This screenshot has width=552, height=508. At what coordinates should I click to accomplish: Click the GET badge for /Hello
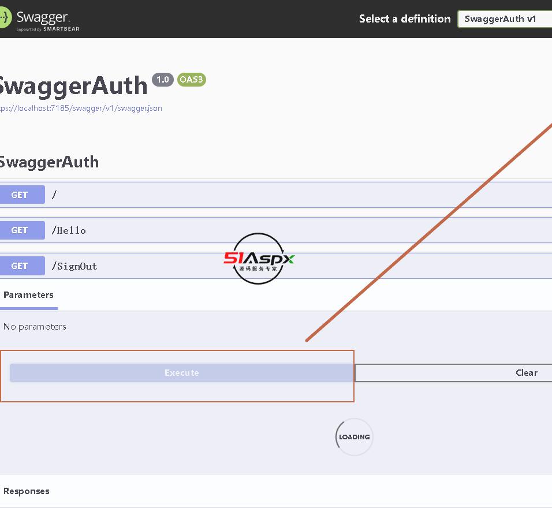coord(22,230)
